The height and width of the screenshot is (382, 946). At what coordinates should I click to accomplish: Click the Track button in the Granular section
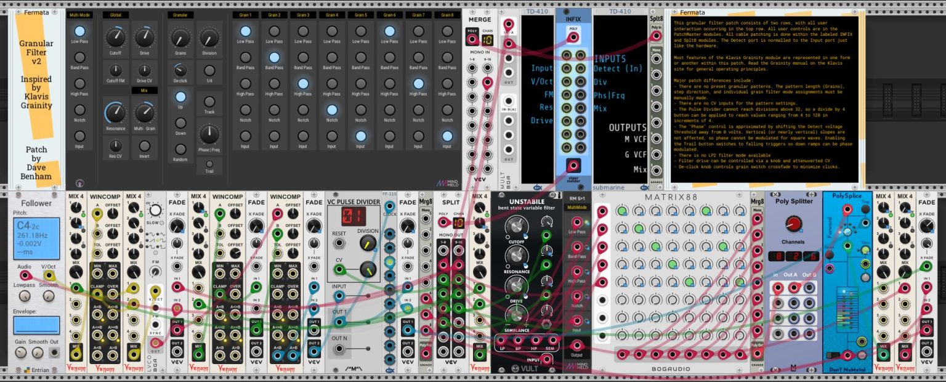[209, 102]
